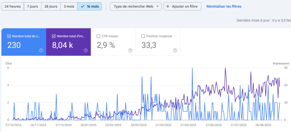Select the 24 heures date range
This screenshot has height=132, width=291.
[13, 6]
